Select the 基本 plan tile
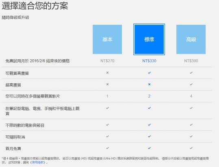 [x=107, y=39]
